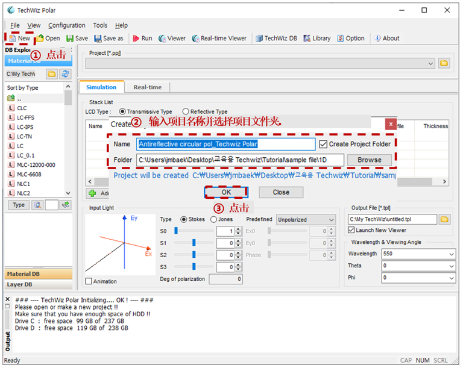
Task: Open the Viewer tool
Action: (x=172, y=39)
